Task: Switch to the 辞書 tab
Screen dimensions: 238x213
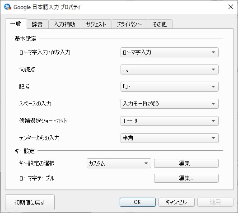Action: pos(37,24)
